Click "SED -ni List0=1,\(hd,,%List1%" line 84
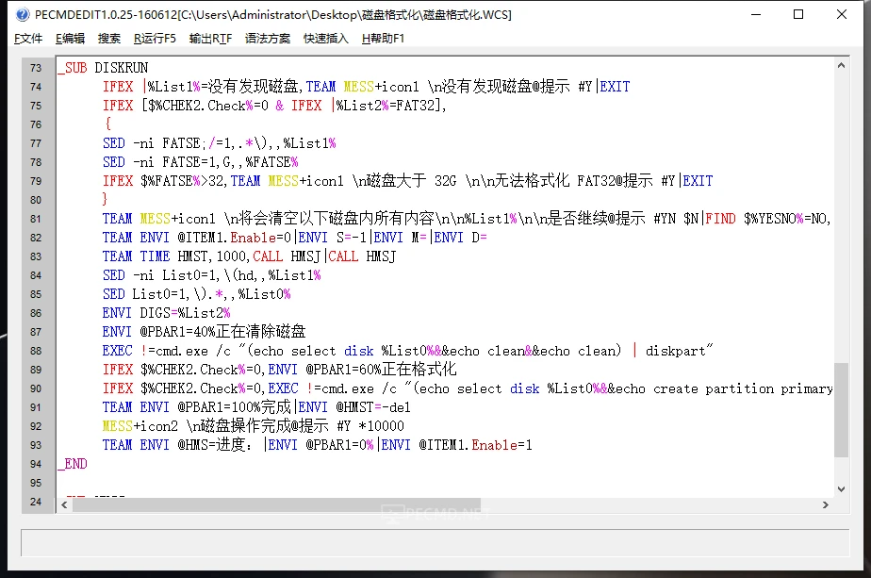Viewport: 871px width, 578px height. click(212, 275)
